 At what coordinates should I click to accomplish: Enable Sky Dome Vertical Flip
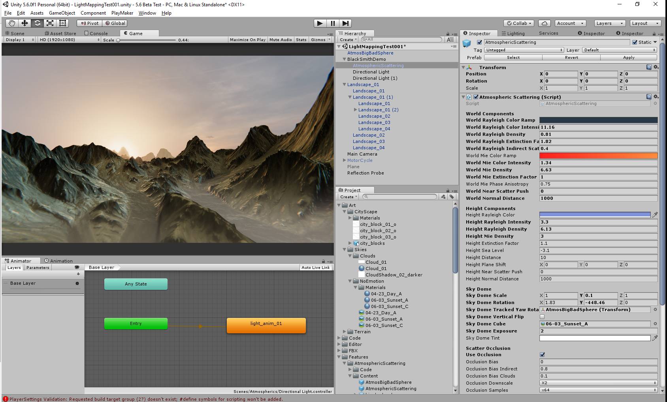[x=542, y=316]
